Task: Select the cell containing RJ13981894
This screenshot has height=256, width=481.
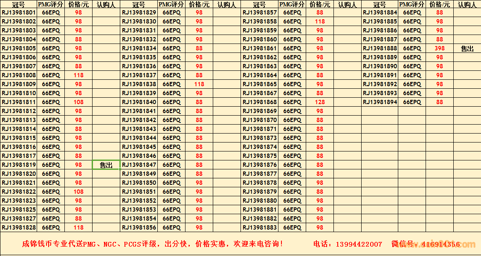Action: 380,102
